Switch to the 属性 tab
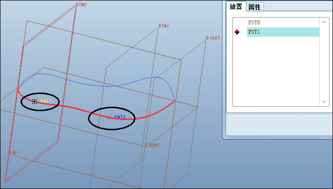Image resolution: width=333 pixels, height=189 pixels. 254,7
